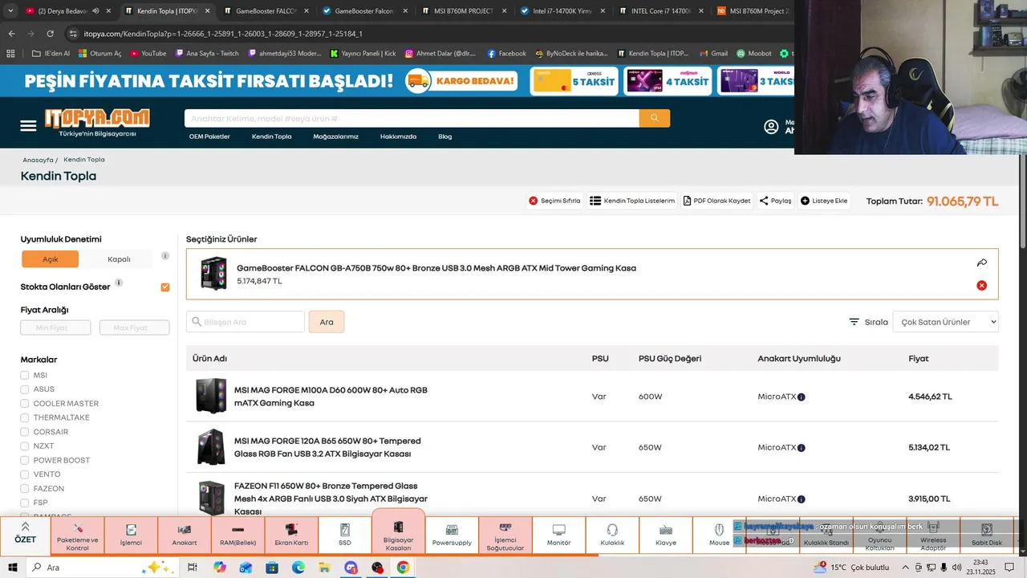This screenshot has width=1027, height=578.
Task: Select the Monitör category
Action: 559,536
